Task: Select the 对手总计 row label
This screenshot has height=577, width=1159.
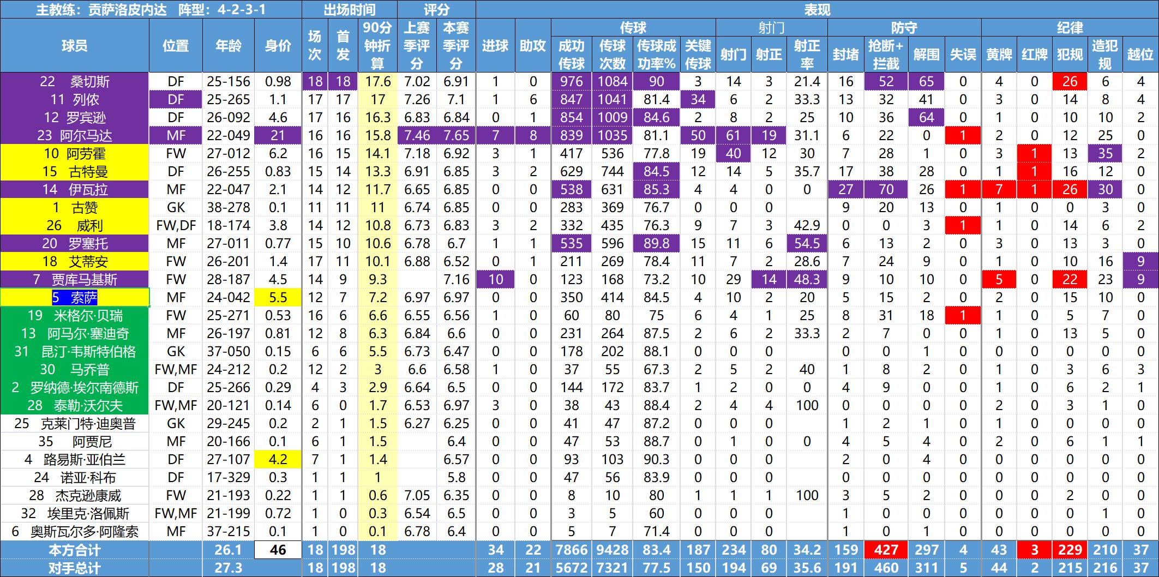Action: tap(75, 568)
